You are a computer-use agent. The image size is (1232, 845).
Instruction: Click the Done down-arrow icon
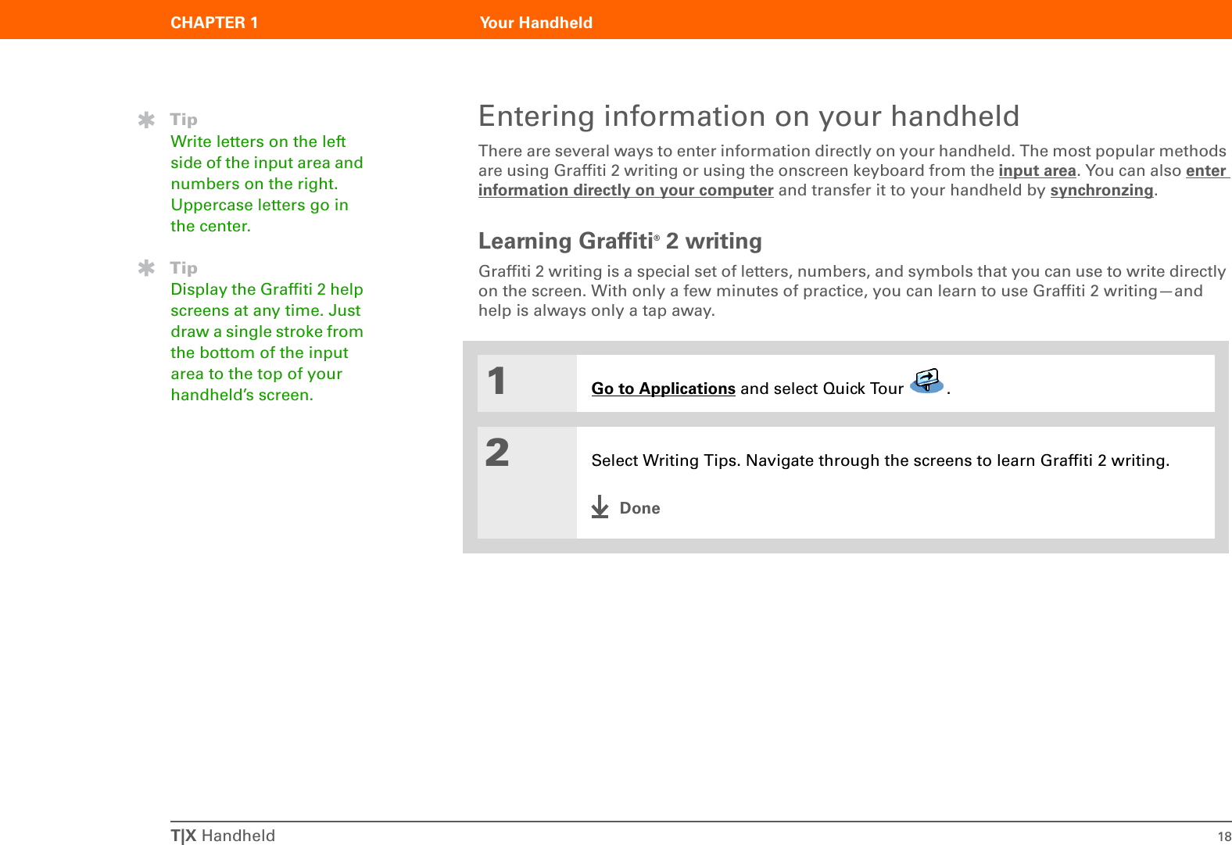[600, 507]
